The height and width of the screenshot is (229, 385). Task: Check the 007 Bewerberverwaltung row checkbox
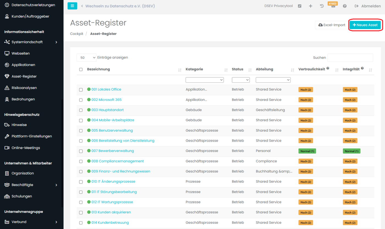(81, 151)
